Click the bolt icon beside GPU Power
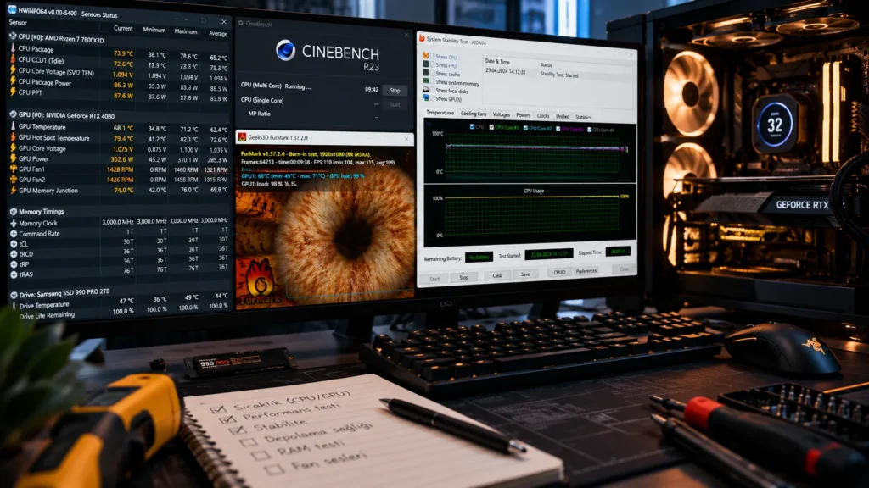The height and width of the screenshot is (488, 869). tap(13, 158)
